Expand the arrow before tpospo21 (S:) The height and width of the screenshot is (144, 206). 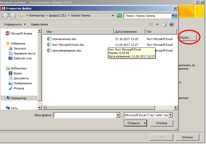click(x=47, y=16)
